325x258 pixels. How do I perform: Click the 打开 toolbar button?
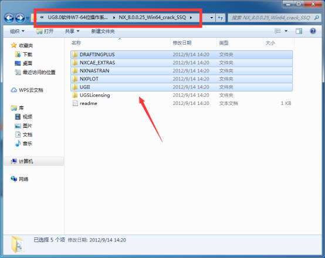[x=45, y=31]
